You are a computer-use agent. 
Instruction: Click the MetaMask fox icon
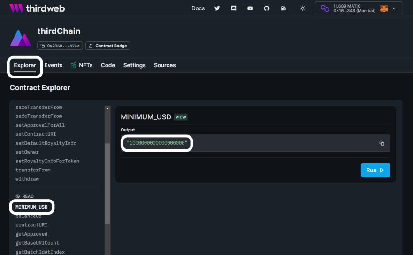tap(384, 8)
